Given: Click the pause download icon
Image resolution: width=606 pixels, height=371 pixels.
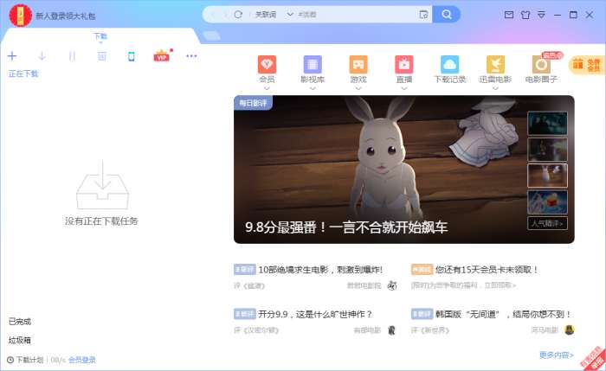Looking at the screenshot, I should click(72, 56).
